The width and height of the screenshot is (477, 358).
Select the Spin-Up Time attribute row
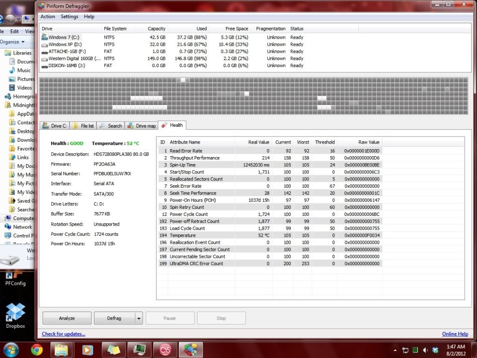coord(270,165)
